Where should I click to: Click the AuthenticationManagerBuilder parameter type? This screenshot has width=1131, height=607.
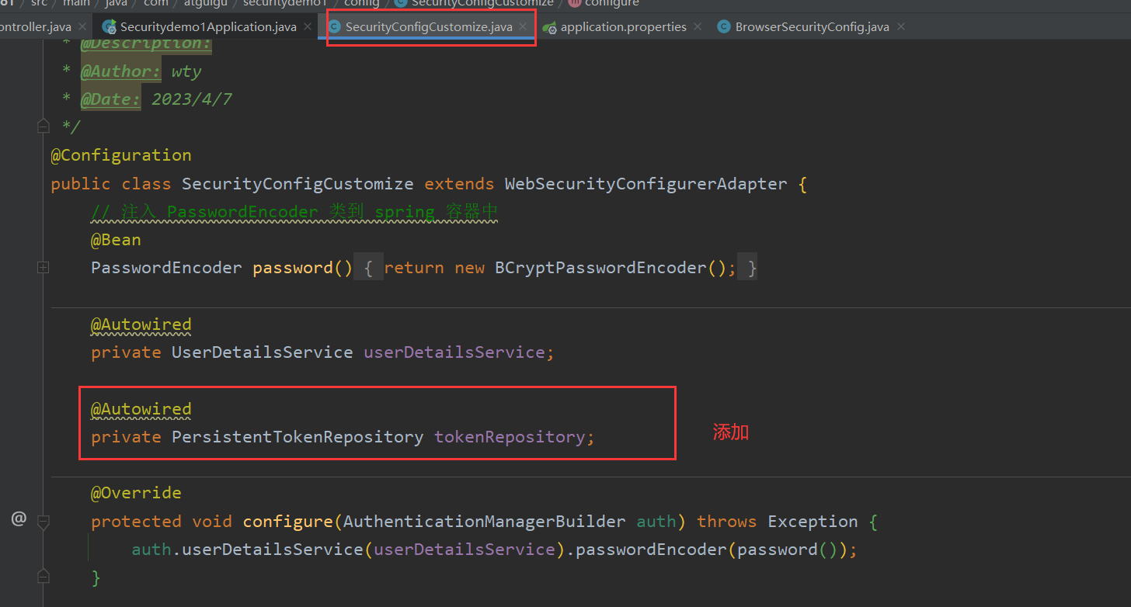tap(485, 522)
